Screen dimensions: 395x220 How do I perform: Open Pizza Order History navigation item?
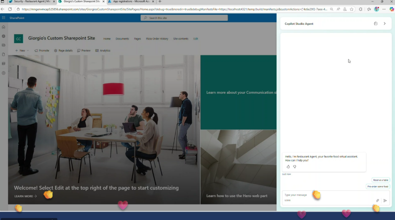point(157,39)
